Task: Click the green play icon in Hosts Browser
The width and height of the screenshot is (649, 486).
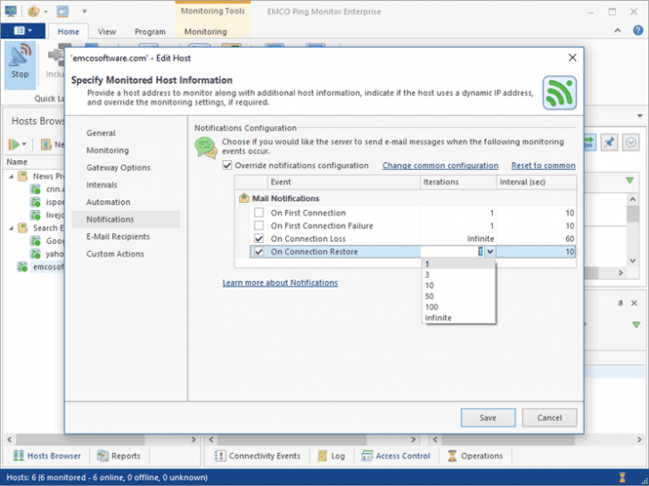Action: (15, 144)
